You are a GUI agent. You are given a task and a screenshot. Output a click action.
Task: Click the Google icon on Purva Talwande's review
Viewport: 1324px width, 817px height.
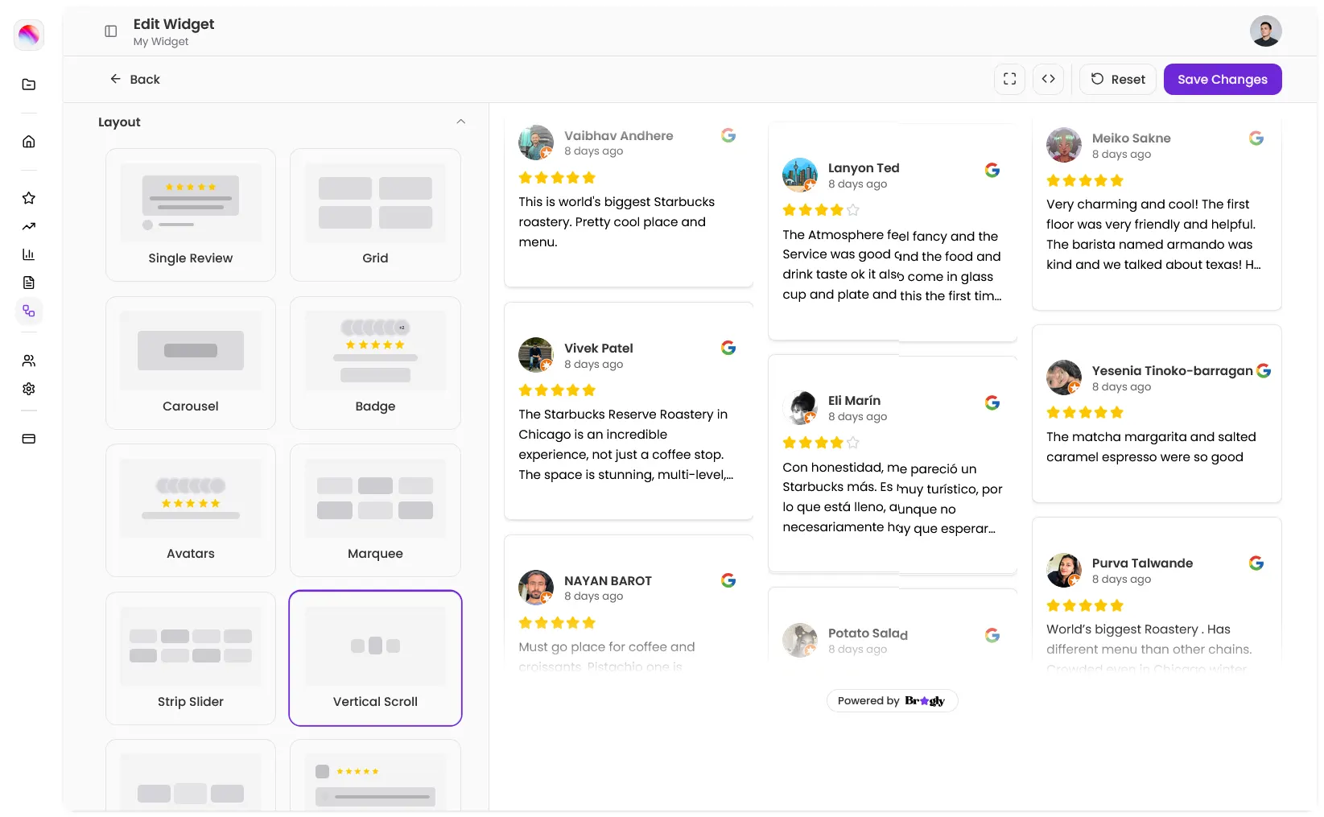[x=1256, y=563]
